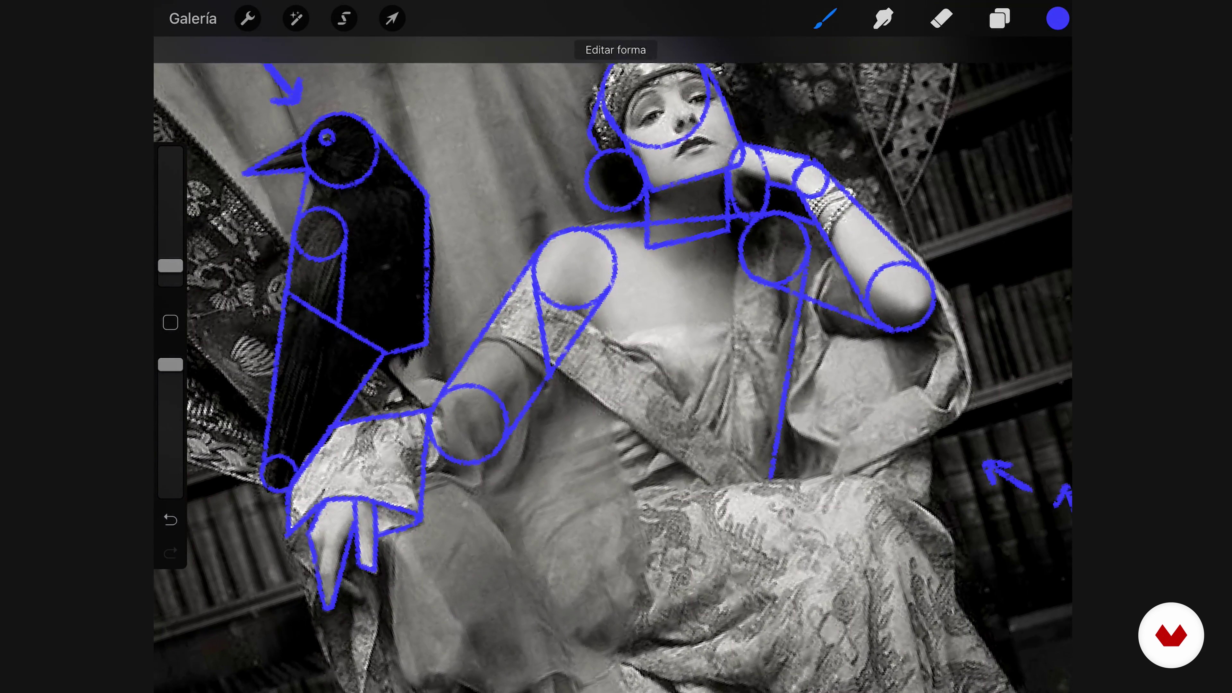The height and width of the screenshot is (693, 1232).
Task: Select the Eraser tool
Action: 941,19
